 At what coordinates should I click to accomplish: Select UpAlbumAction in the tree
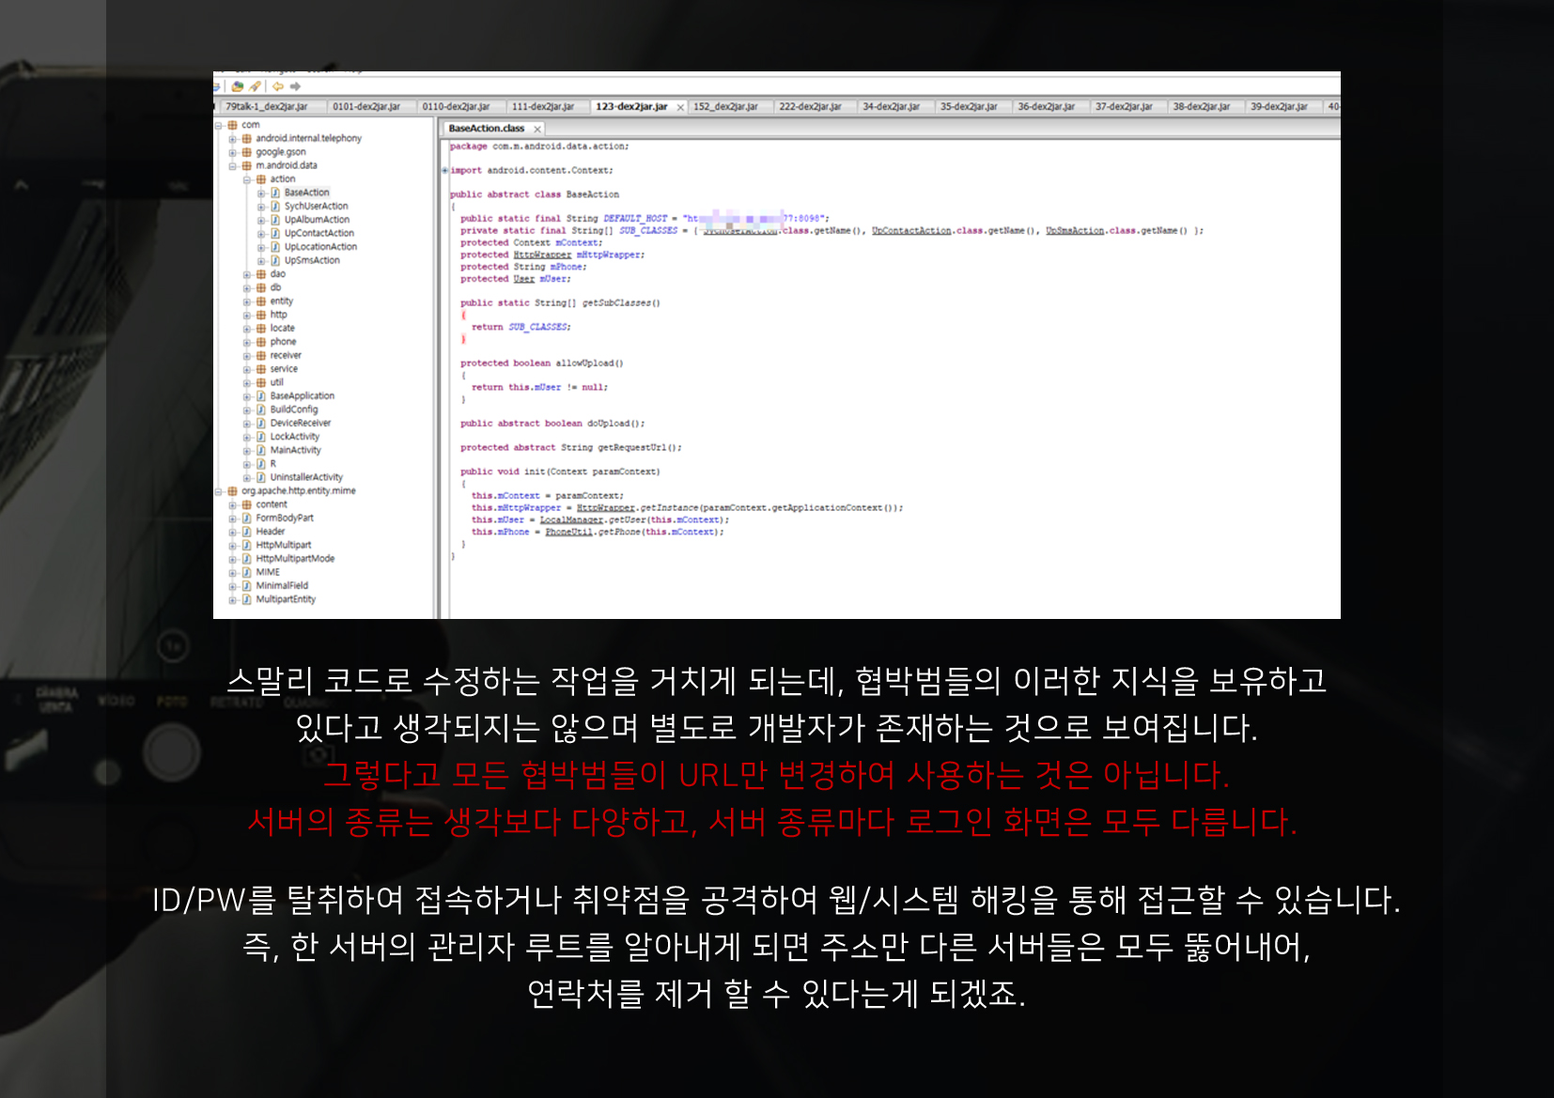317,220
